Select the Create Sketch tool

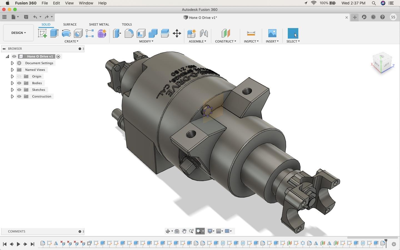[x=42, y=33]
